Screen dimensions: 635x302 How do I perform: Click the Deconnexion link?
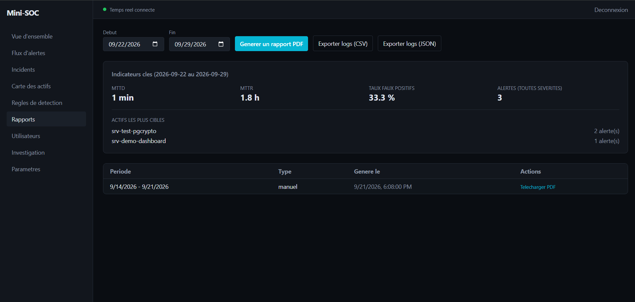pyautogui.click(x=611, y=10)
